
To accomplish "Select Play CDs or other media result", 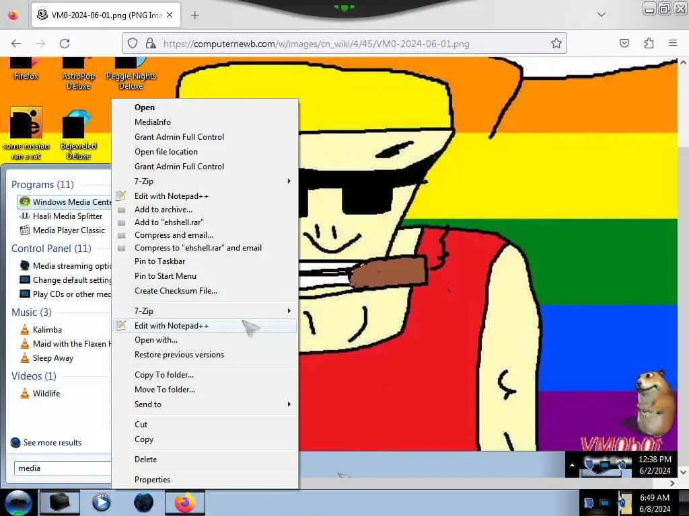I will click(65, 294).
